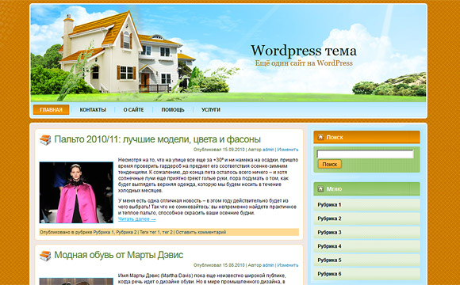Click the books icon beside the Пальто post title

pos(45,139)
